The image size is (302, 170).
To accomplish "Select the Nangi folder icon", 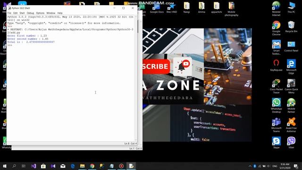I will tap(186, 8).
